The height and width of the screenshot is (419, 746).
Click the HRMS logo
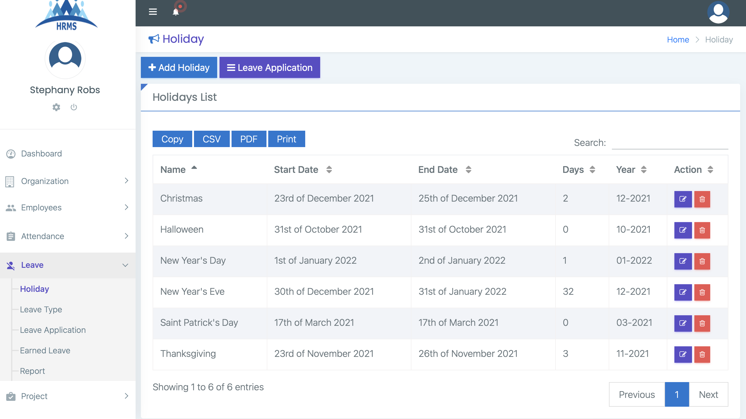point(66,15)
